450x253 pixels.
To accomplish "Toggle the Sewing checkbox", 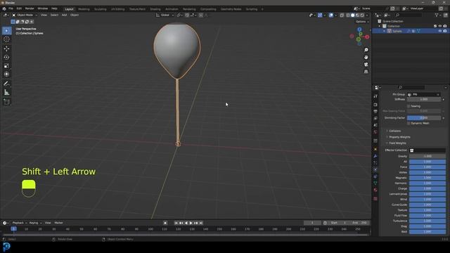I will coord(409,106).
